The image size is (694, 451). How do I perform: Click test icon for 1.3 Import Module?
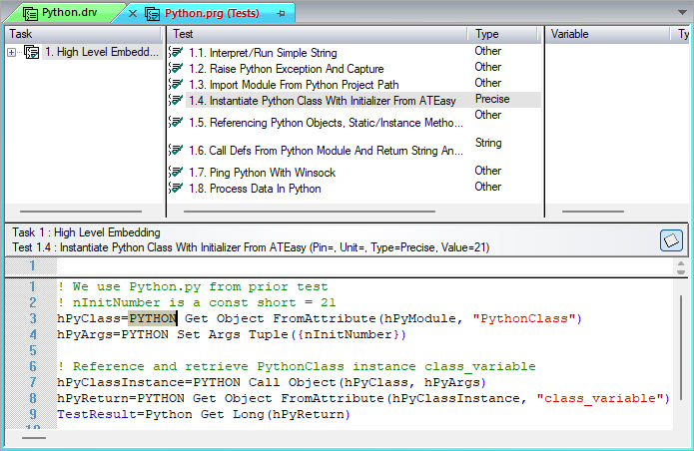176,84
